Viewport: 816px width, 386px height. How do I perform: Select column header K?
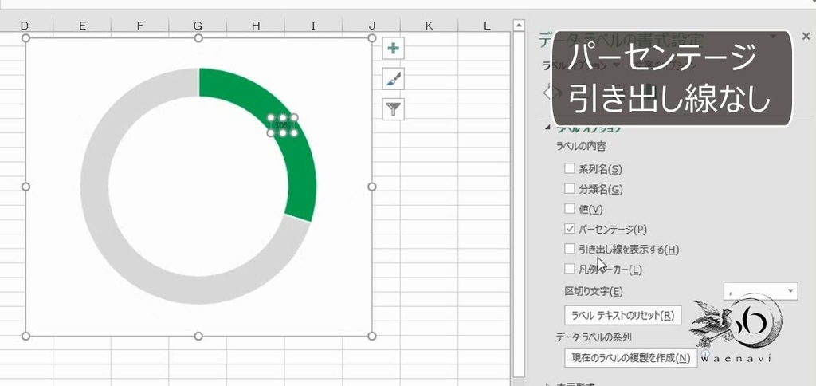pos(429,26)
